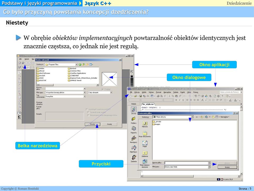
Task: Toggle the Sprawdź znak wodny checkbox
Action: [x=88, y=112]
